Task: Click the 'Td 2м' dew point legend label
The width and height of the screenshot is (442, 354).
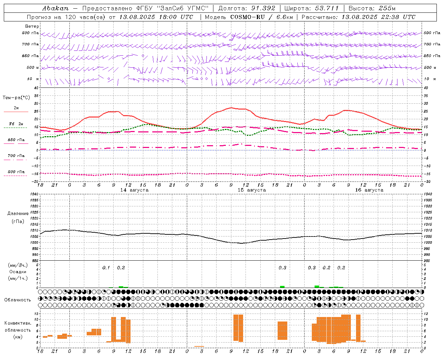Action: click(16, 124)
